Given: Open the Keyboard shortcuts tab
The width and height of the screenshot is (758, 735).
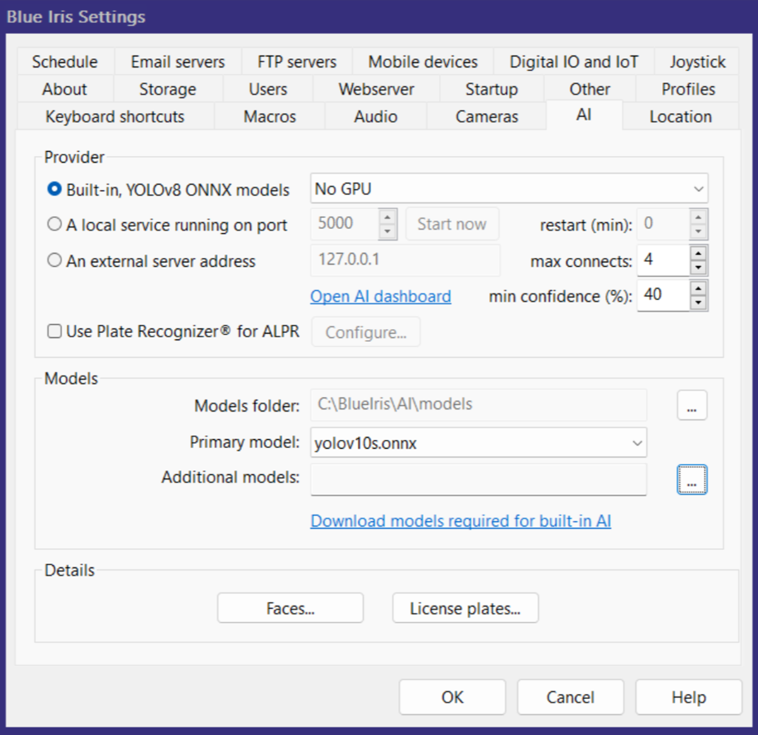Looking at the screenshot, I should [115, 116].
